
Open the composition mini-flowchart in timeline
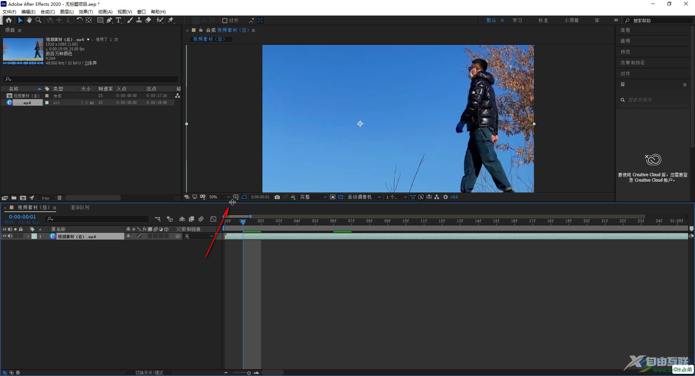[x=158, y=219]
